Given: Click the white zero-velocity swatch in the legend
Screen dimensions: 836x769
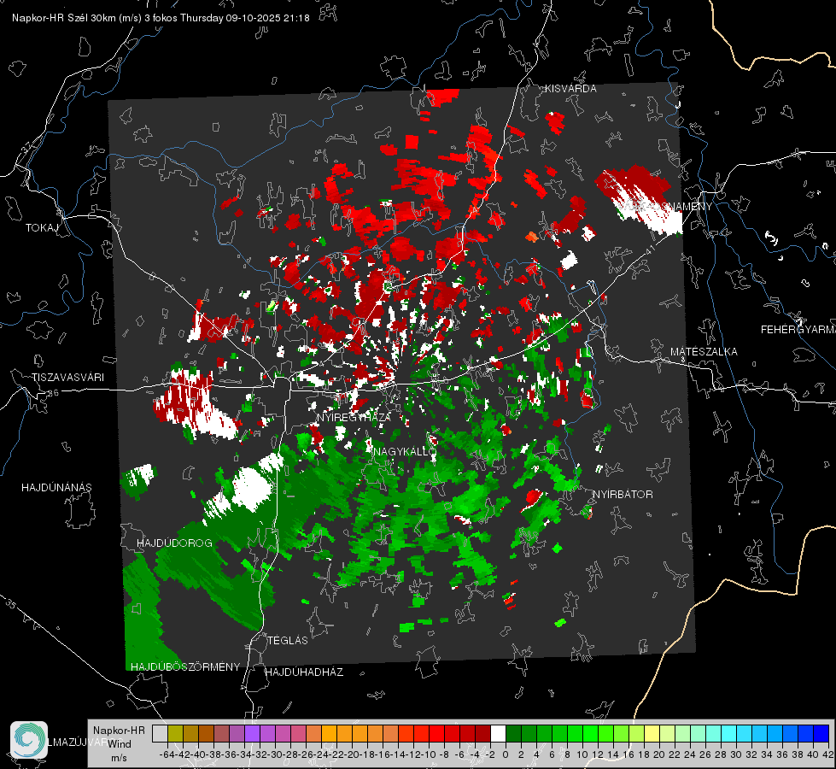Looking at the screenshot, I should click(x=498, y=734).
